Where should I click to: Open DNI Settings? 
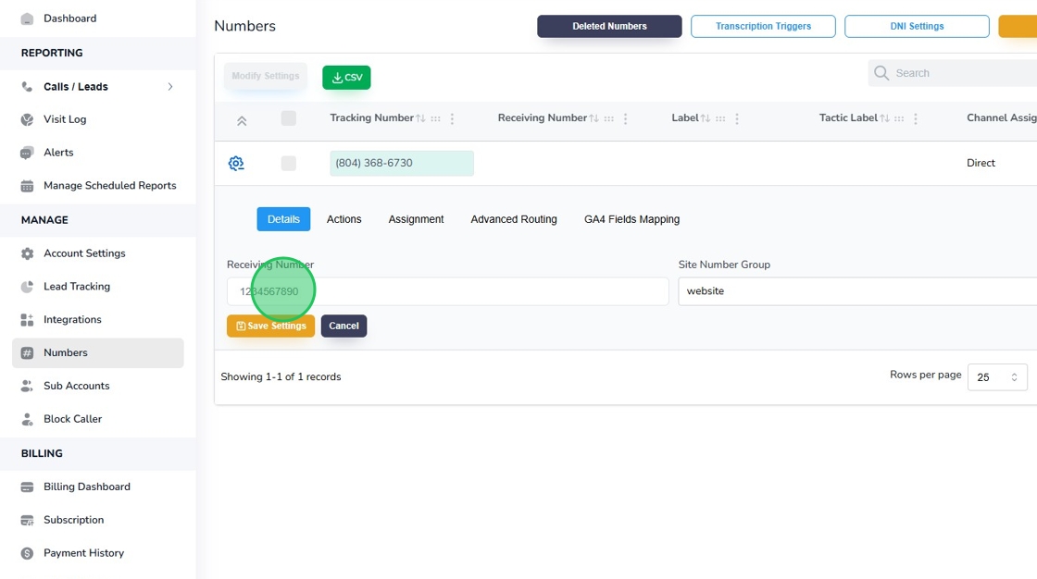(917, 27)
